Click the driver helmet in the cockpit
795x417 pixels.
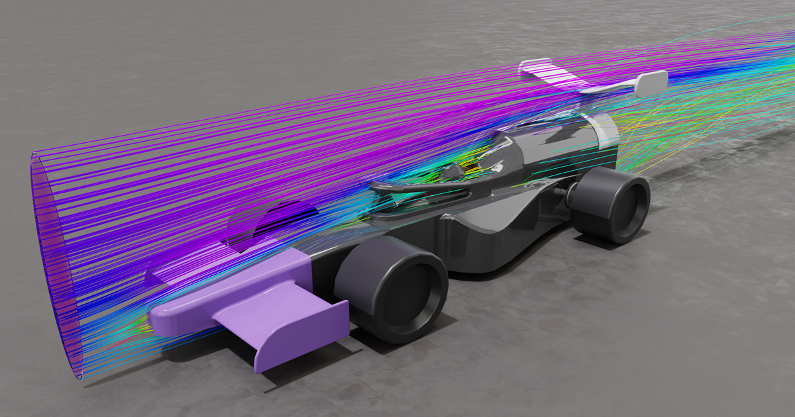click(452, 172)
